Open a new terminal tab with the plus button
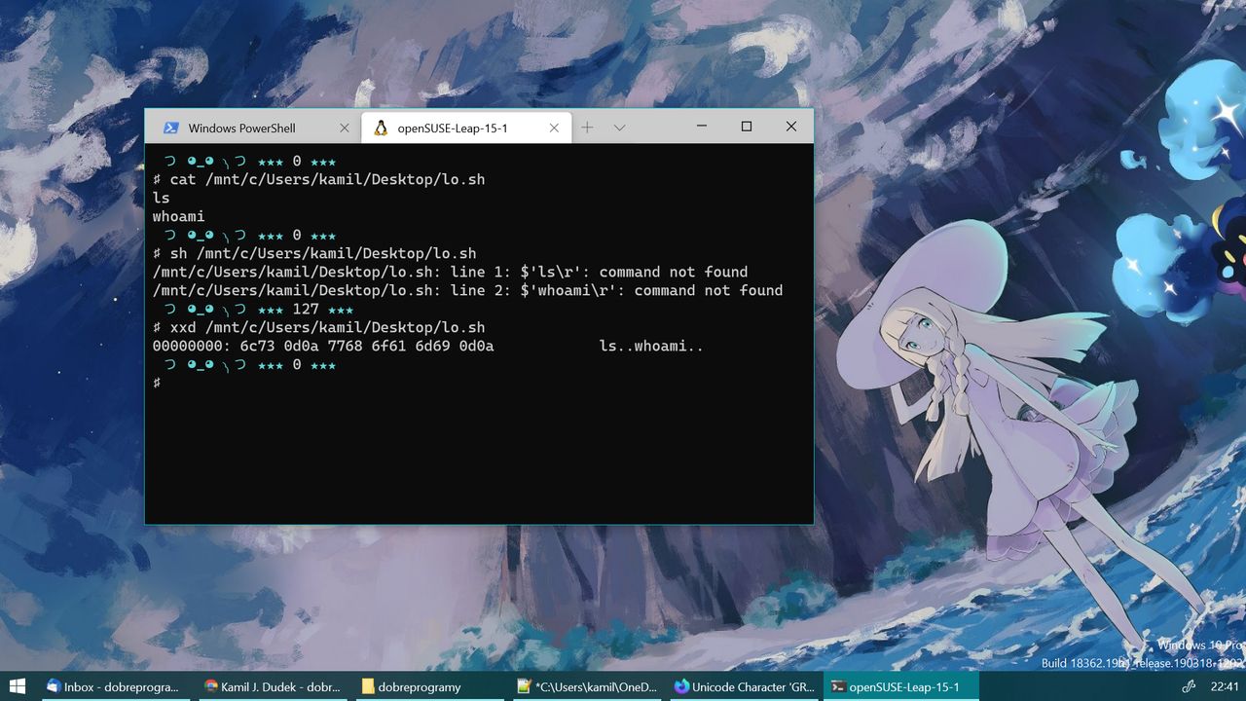Viewport: 1246px width, 701px height. tap(587, 127)
